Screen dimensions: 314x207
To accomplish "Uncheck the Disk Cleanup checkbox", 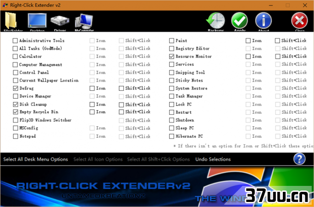I will click(x=16, y=104).
